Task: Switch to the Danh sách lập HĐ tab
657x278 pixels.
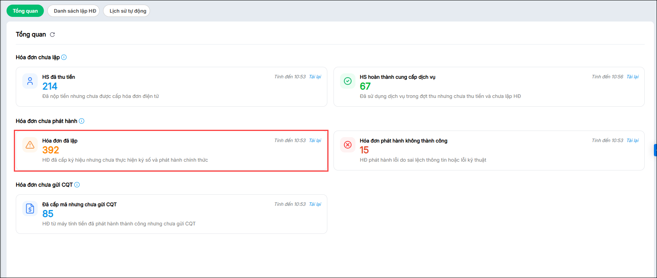Action: click(75, 11)
